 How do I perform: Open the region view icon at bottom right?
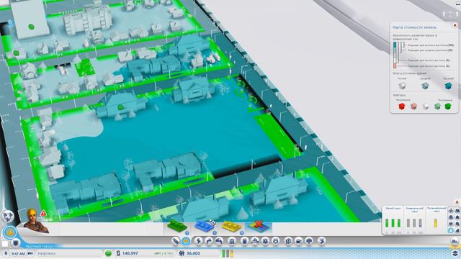[x=455, y=242]
